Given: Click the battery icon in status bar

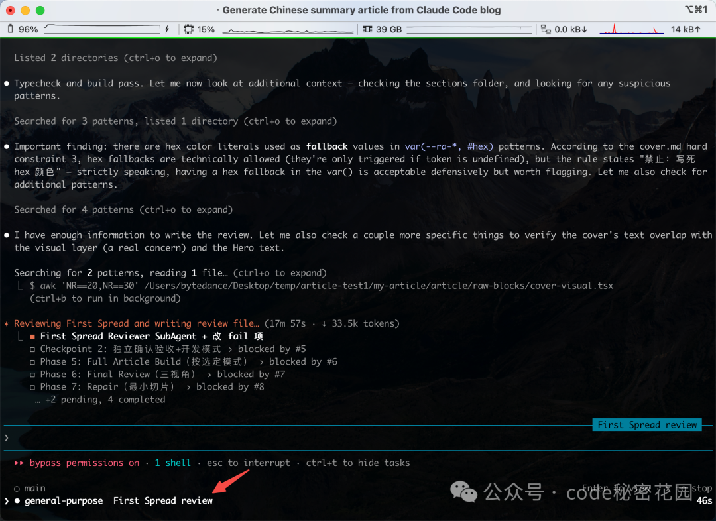Looking at the screenshot, I should [x=10, y=29].
